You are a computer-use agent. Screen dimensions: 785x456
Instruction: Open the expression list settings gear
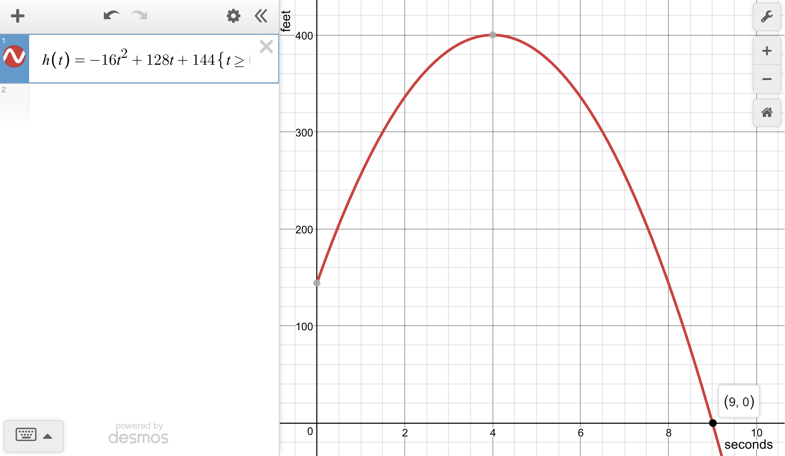[233, 16]
